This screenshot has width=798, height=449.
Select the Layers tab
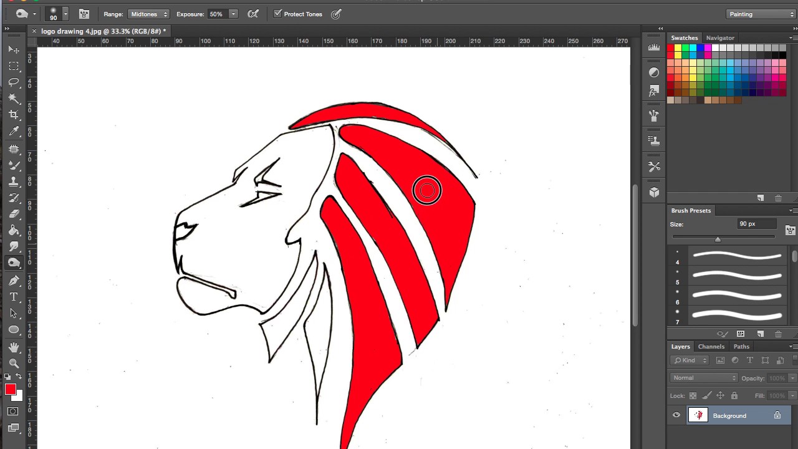click(680, 346)
